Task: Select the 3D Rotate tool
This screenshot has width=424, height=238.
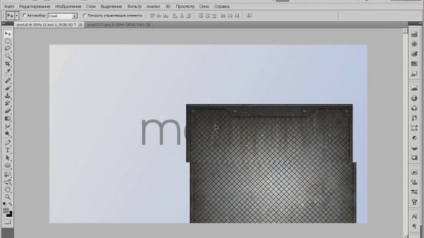Action: click(x=7, y=175)
